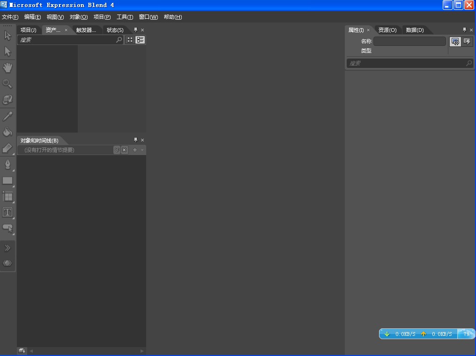Select the Gradient tool

(x=7, y=148)
